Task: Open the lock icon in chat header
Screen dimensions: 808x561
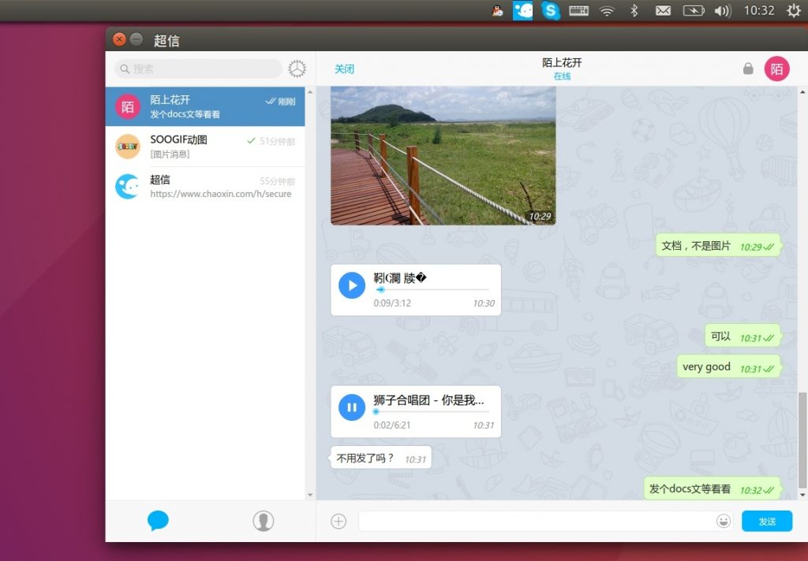Action: [x=748, y=69]
